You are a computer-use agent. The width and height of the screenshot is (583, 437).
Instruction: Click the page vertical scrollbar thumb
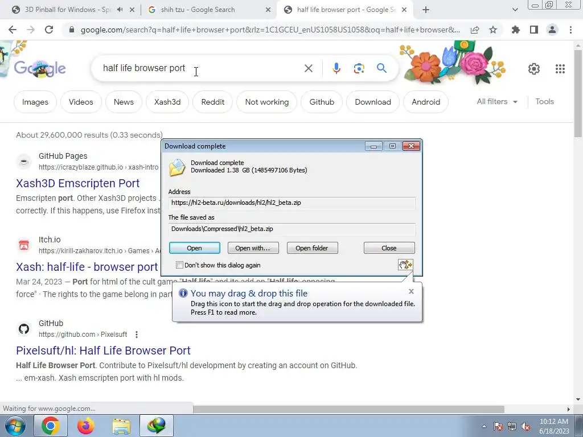578,93
